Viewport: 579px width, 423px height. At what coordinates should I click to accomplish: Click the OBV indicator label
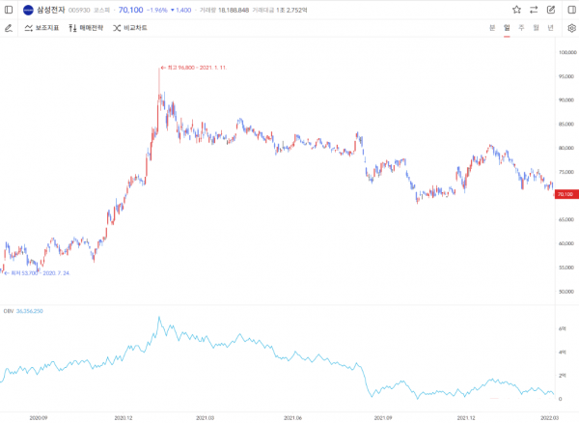pos(9,311)
